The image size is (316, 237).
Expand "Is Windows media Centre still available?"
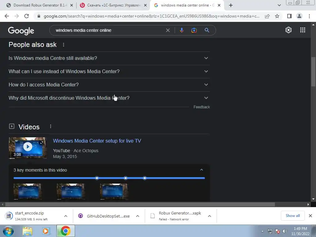(x=109, y=58)
